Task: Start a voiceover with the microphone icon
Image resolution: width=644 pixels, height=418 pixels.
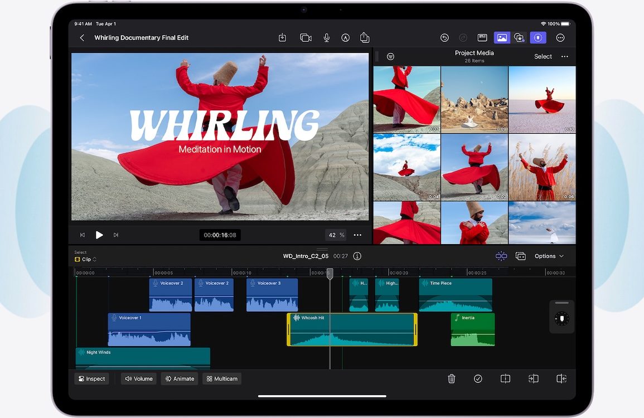Action: click(326, 38)
